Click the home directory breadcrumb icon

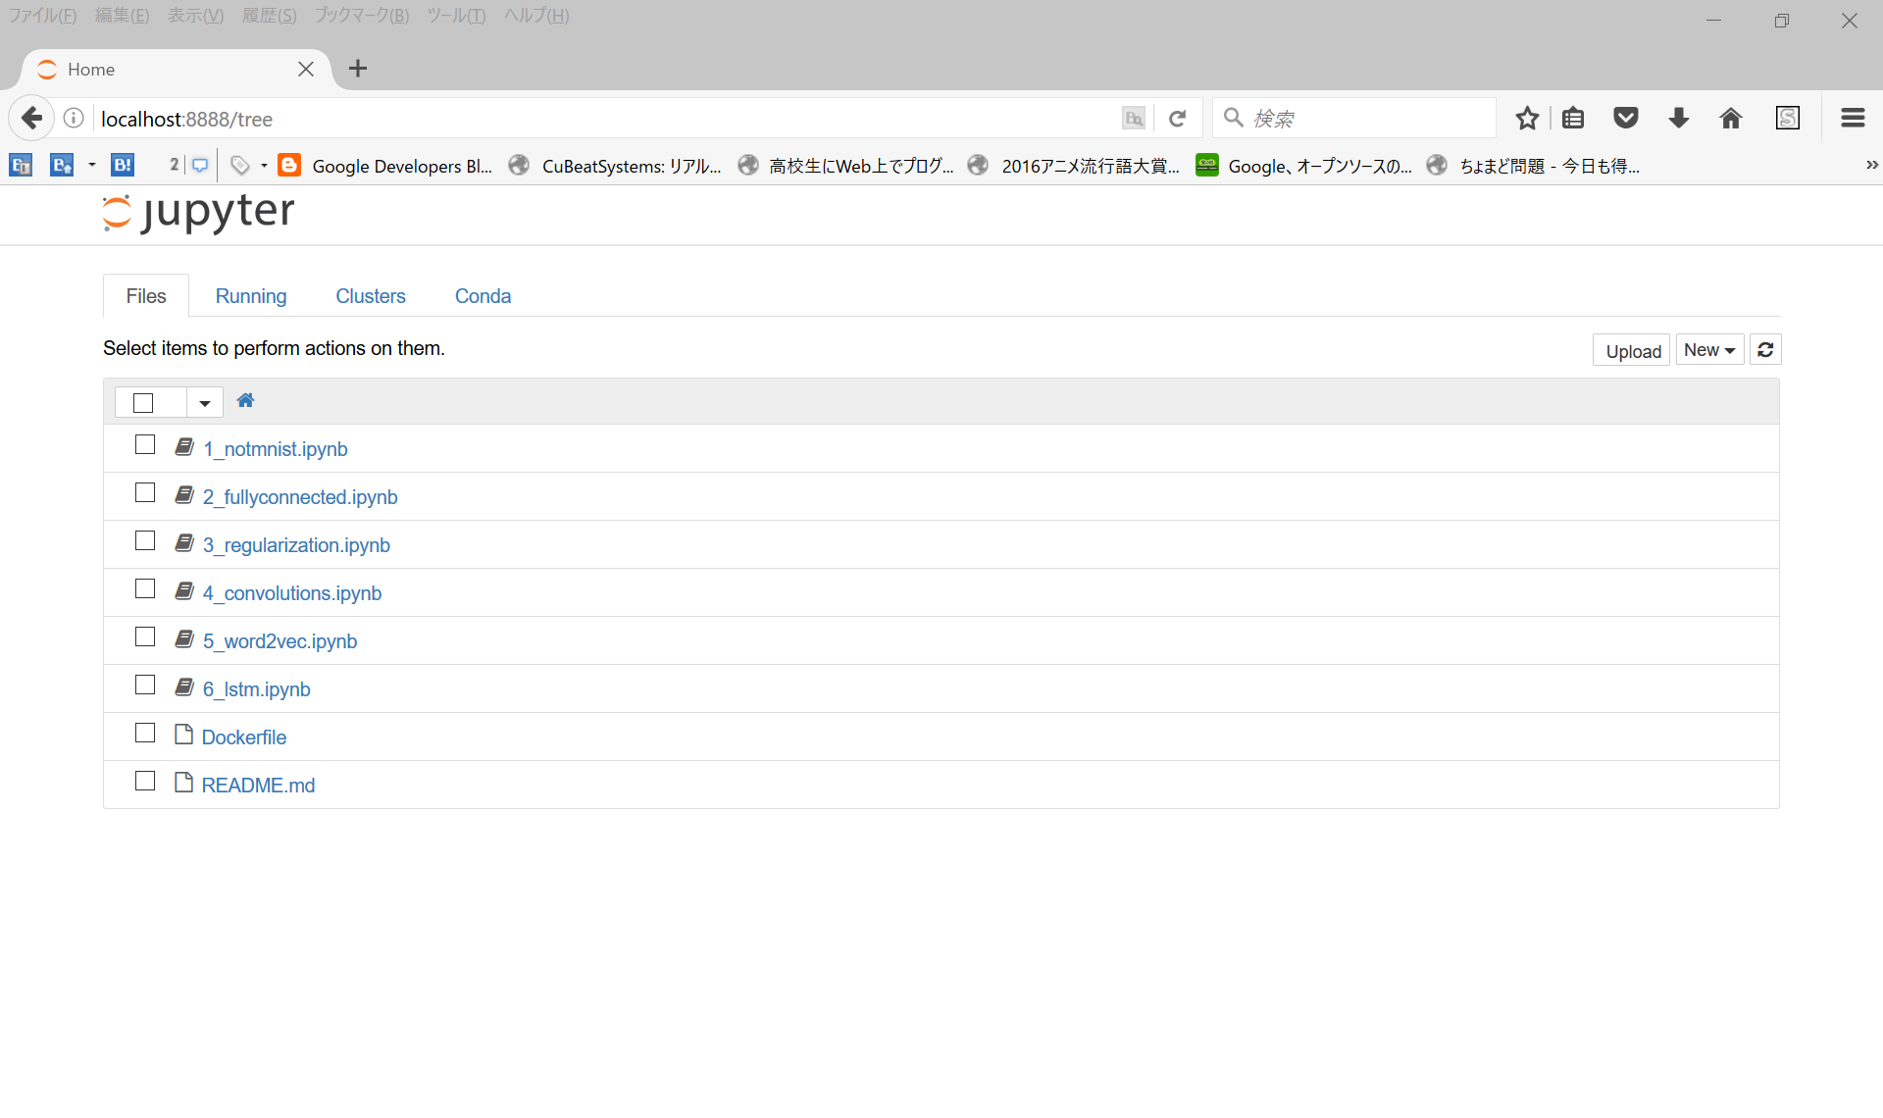[x=245, y=400]
